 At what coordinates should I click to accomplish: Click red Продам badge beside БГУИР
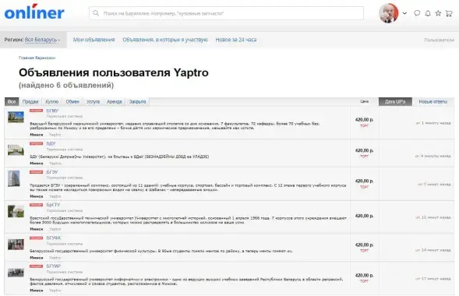(x=36, y=266)
